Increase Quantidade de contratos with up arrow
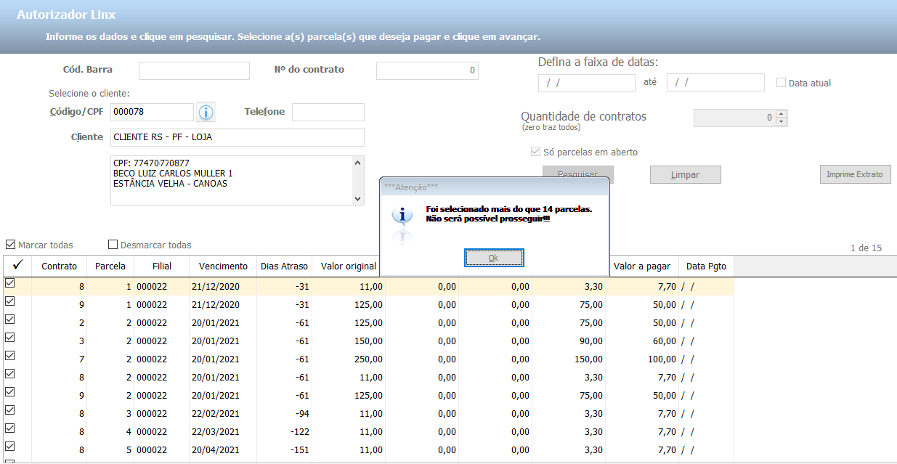The width and height of the screenshot is (897, 464). [781, 114]
